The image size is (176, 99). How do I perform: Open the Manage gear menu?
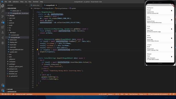coord(2,90)
